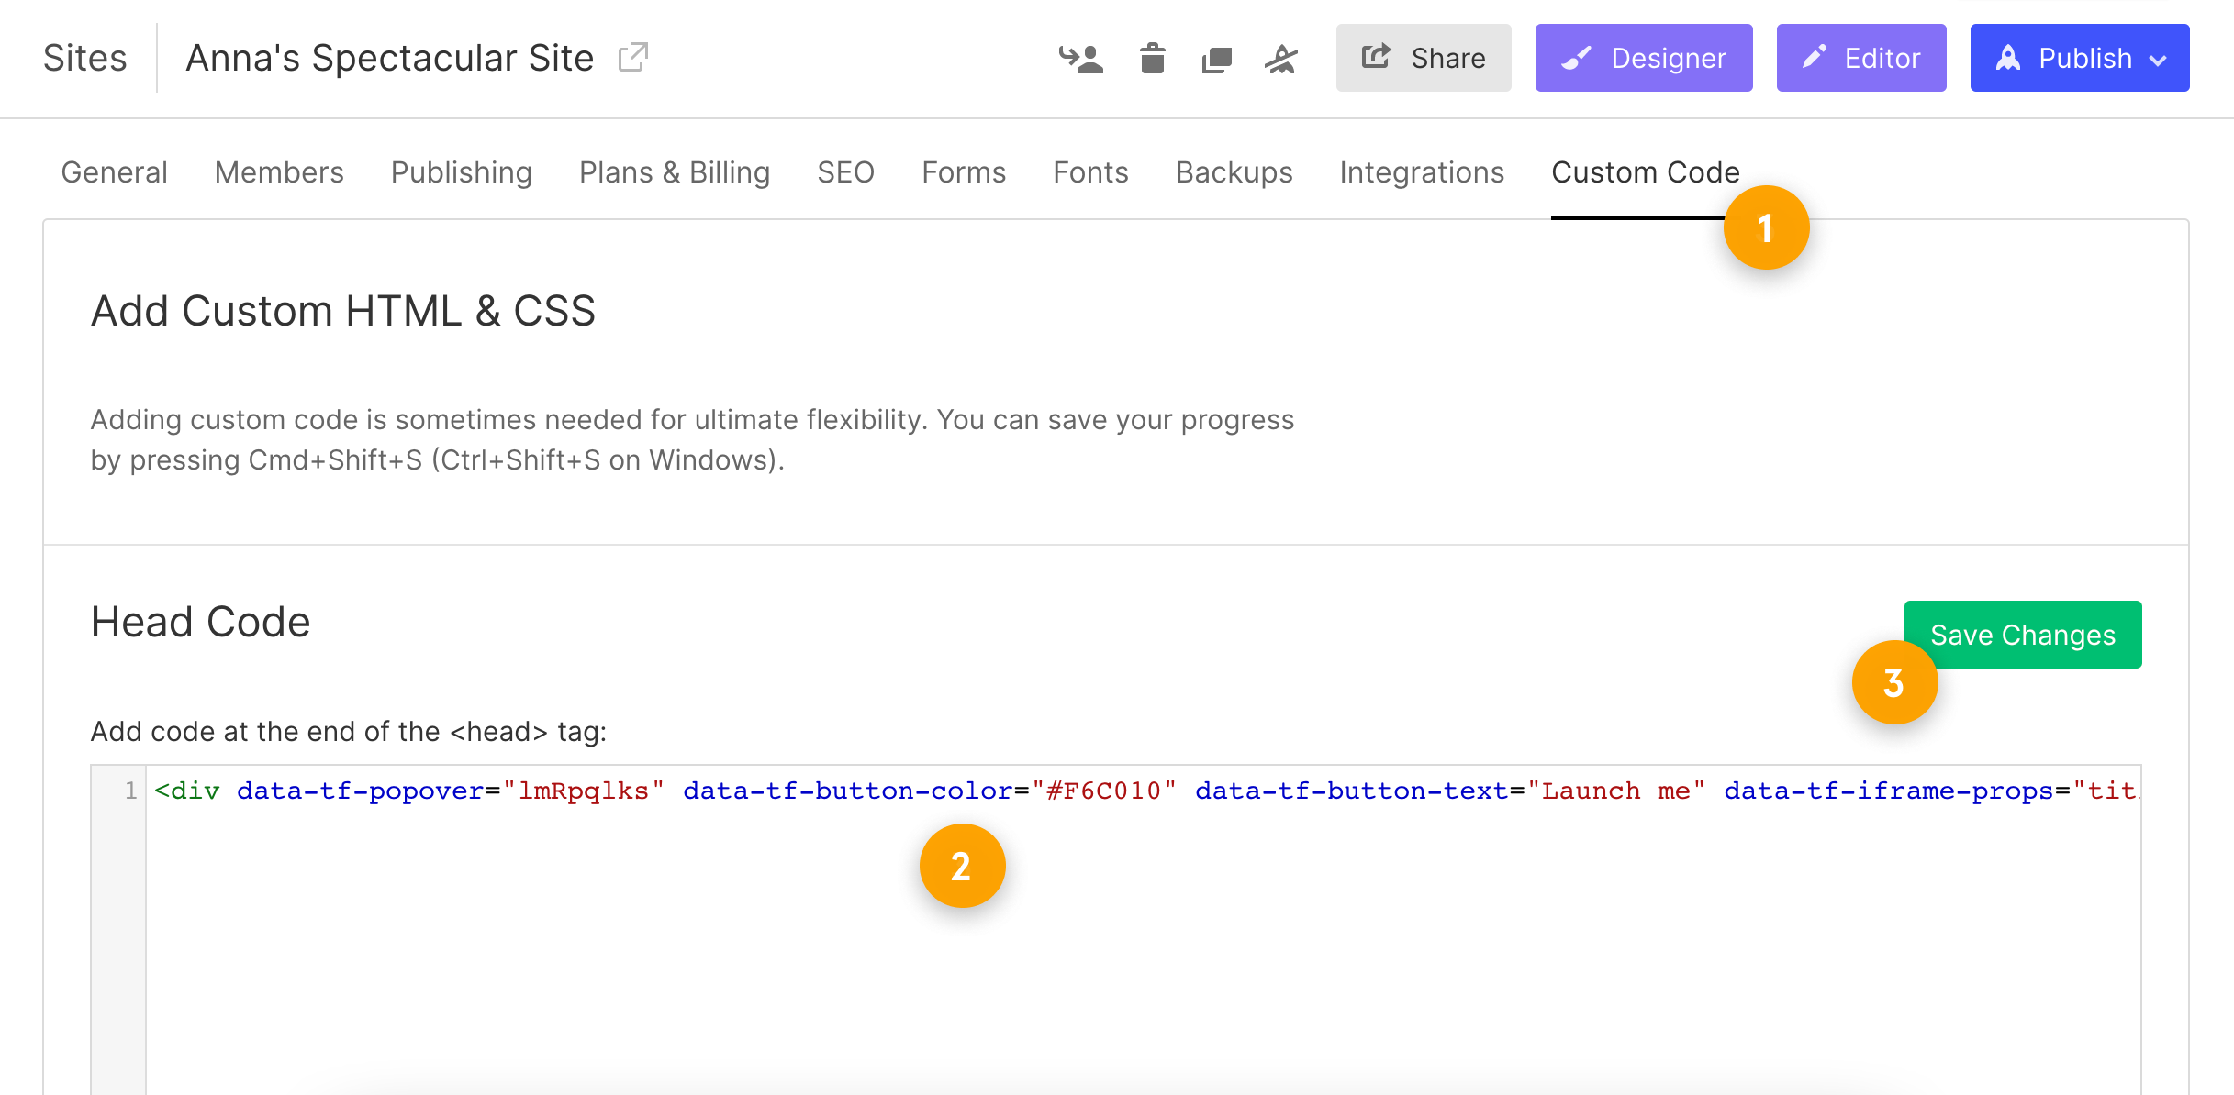The height and width of the screenshot is (1095, 2234).
Task: Click the transfer site user icon
Action: [1080, 59]
